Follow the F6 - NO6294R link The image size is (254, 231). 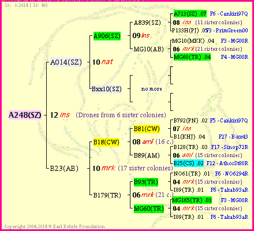pos(231,174)
